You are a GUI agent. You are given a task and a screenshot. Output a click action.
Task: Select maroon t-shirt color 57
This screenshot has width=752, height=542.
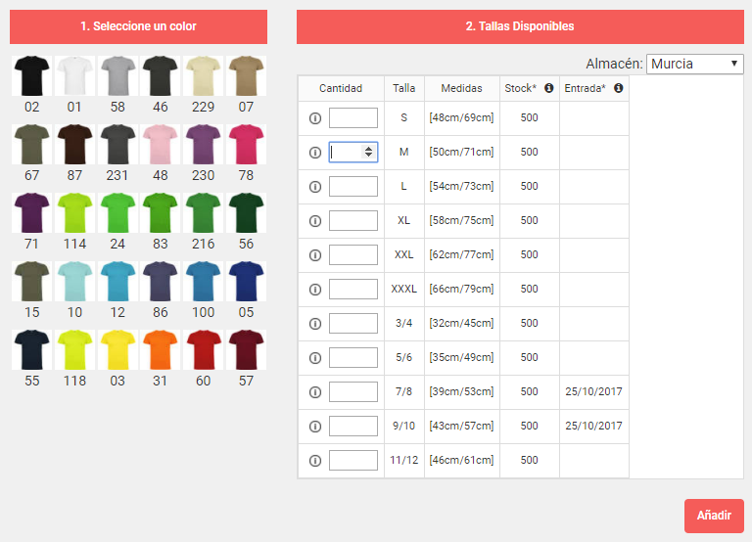246,350
